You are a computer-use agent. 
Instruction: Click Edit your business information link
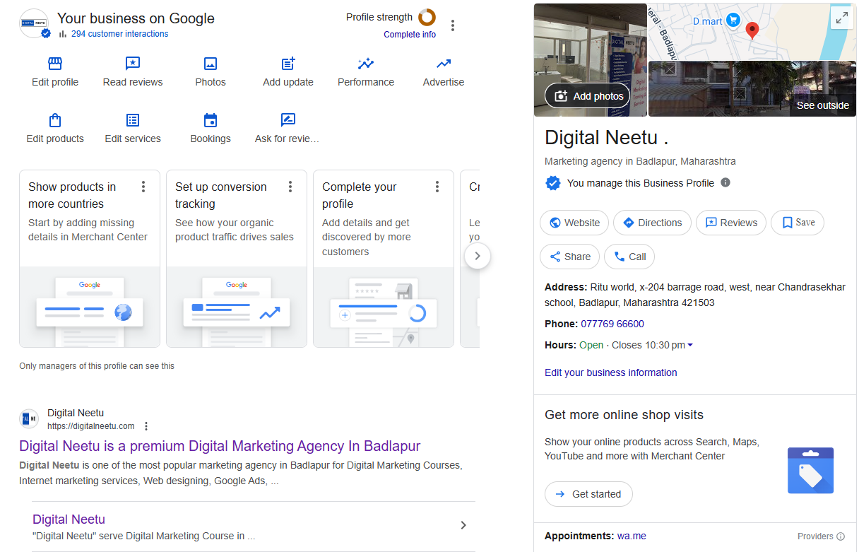(x=611, y=372)
